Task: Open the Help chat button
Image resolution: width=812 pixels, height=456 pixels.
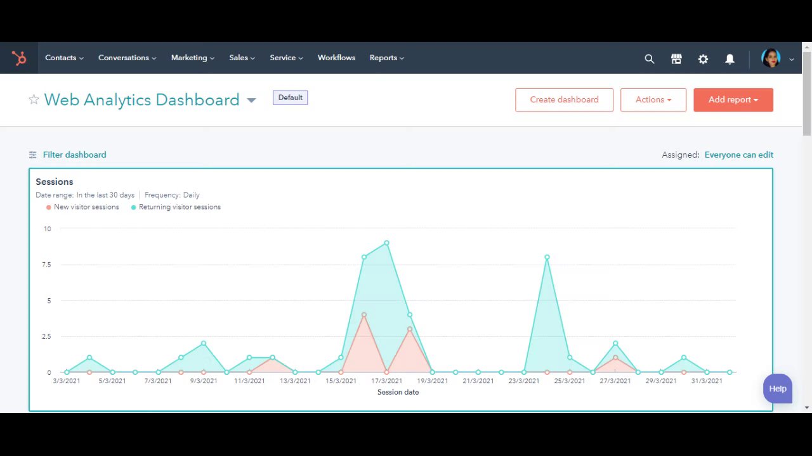Action: point(778,389)
